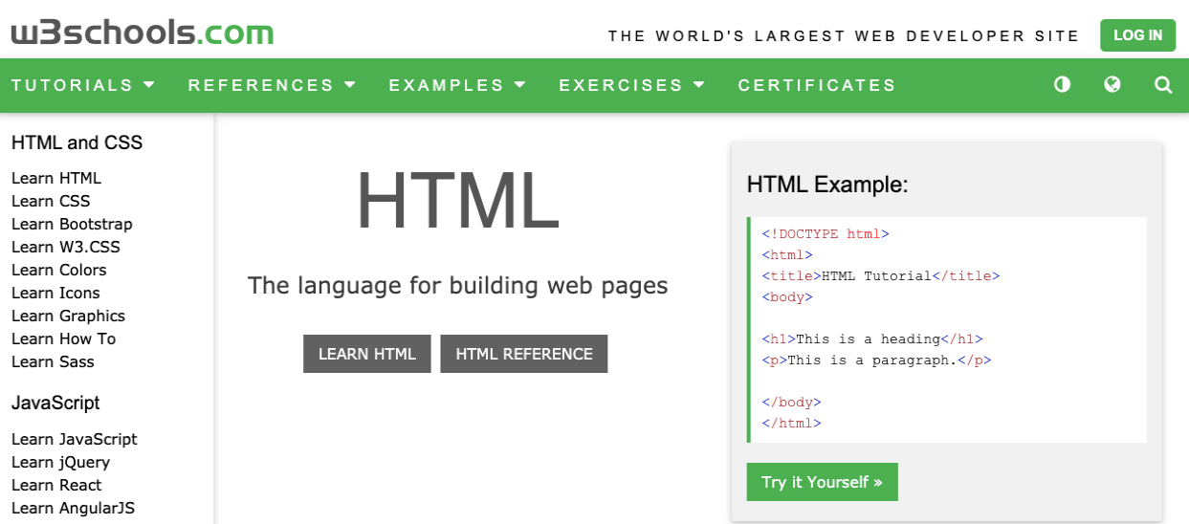Open the Examples dropdown menu
Image resolution: width=1189 pixels, height=524 pixels.
click(x=457, y=85)
